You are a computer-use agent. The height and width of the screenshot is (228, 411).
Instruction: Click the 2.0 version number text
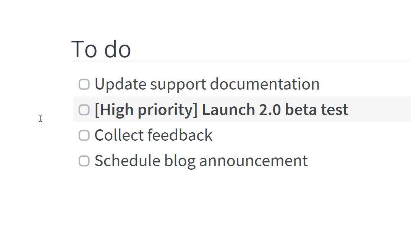[270, 109]
